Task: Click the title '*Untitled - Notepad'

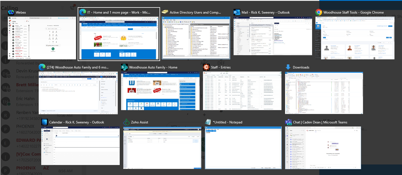Action: click(227, 122)
